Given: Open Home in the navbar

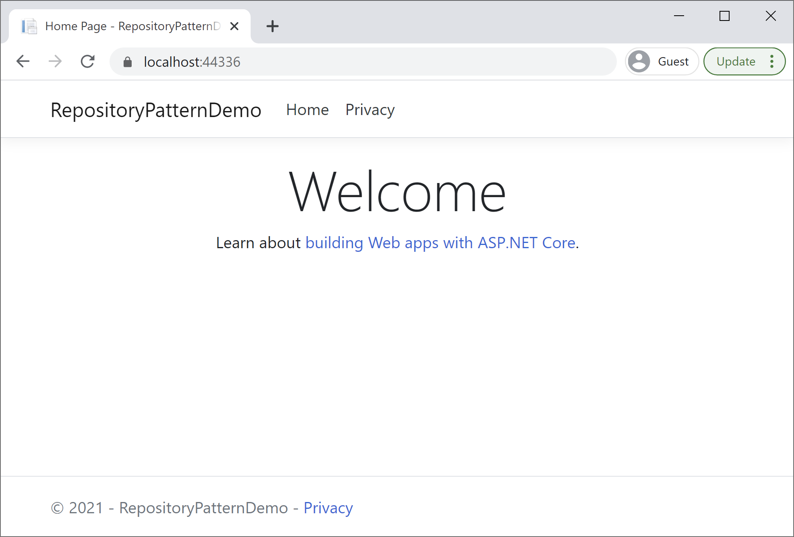Looking at the screenshot, I should click(307, 110).
